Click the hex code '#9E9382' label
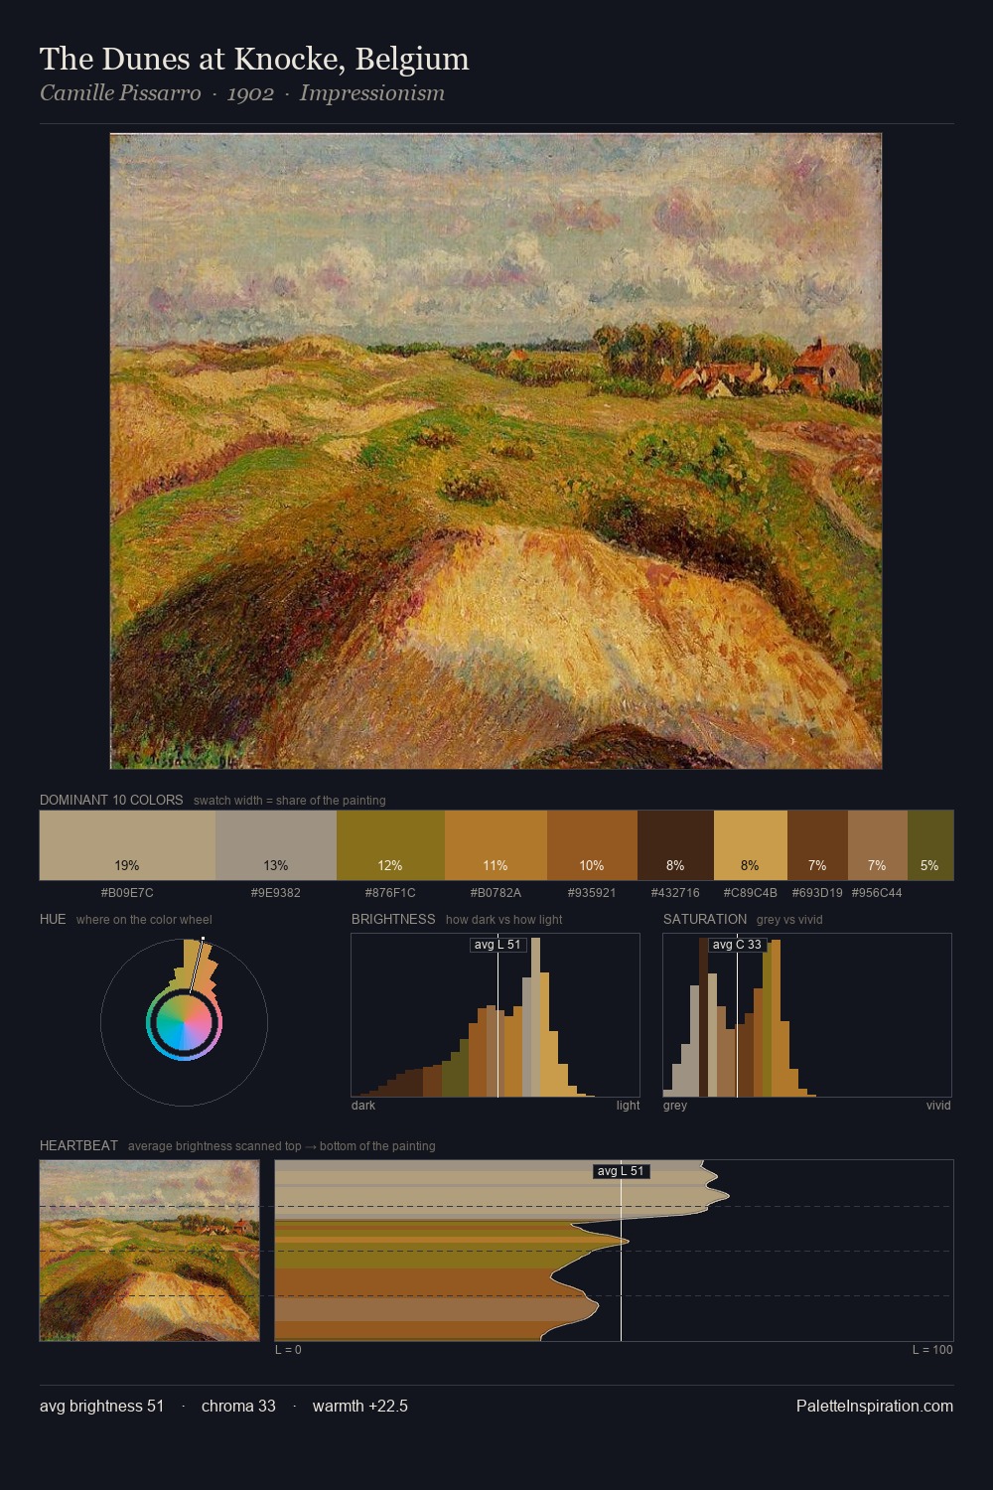Image resolution: width=993 pixels, height=1490 pixels. click(276, 893)
